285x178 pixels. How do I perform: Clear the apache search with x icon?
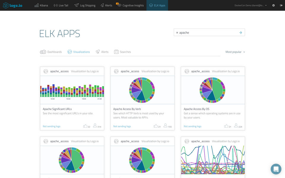(177, 33)
